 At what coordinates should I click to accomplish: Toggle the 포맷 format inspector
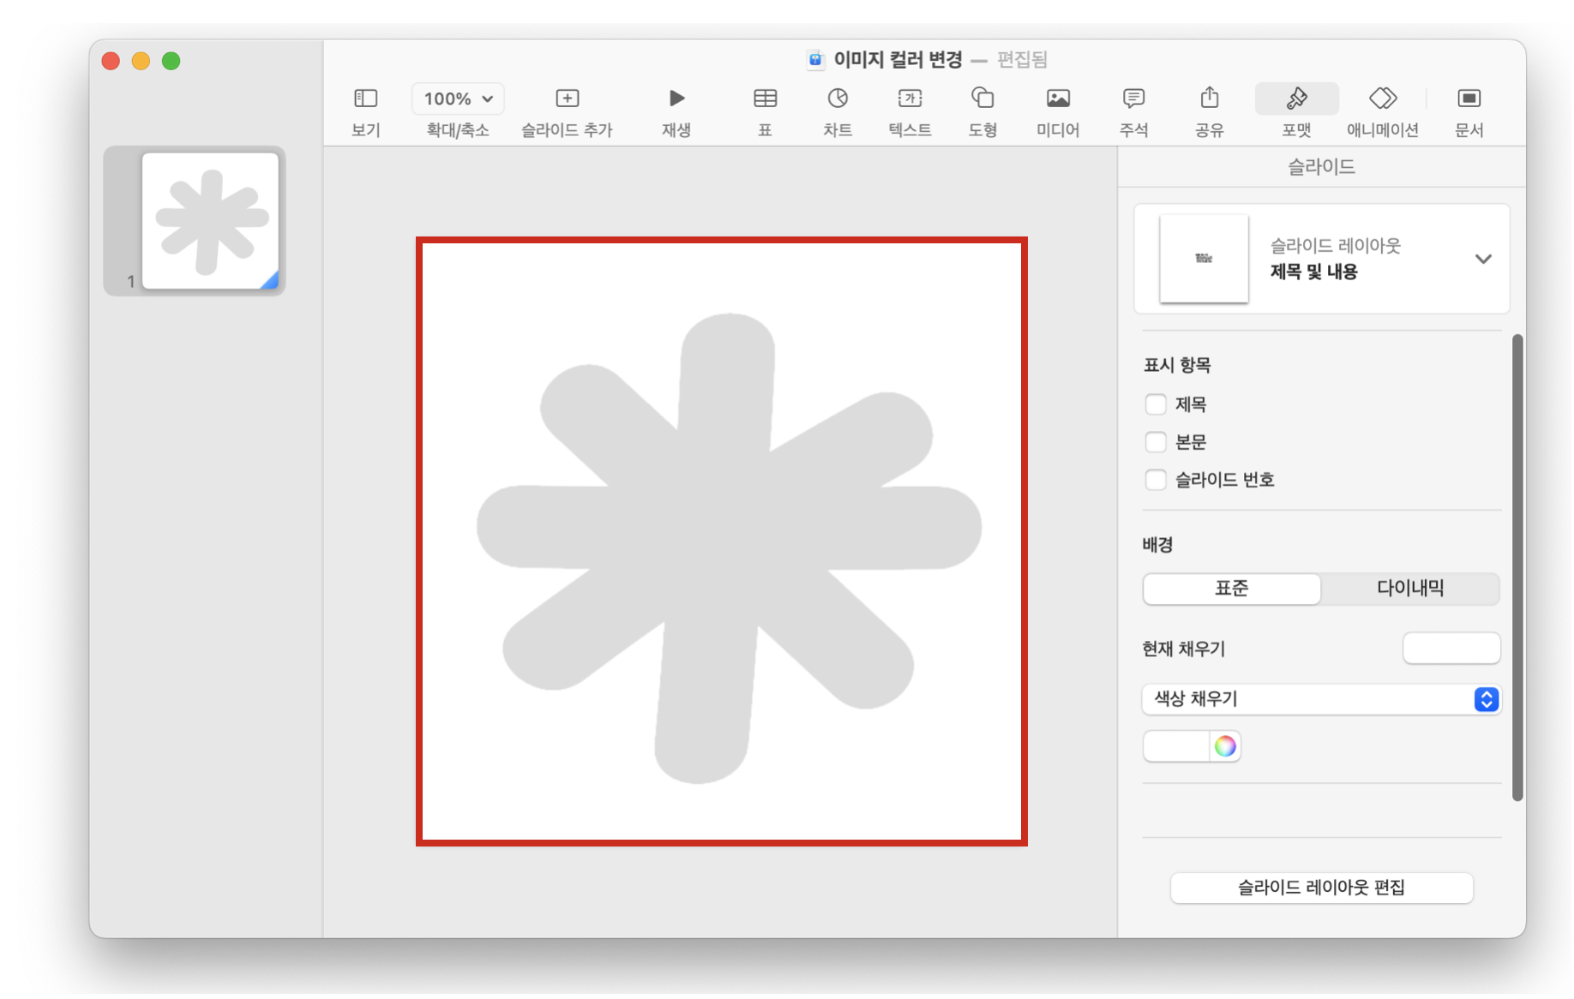pos(1296,99)
